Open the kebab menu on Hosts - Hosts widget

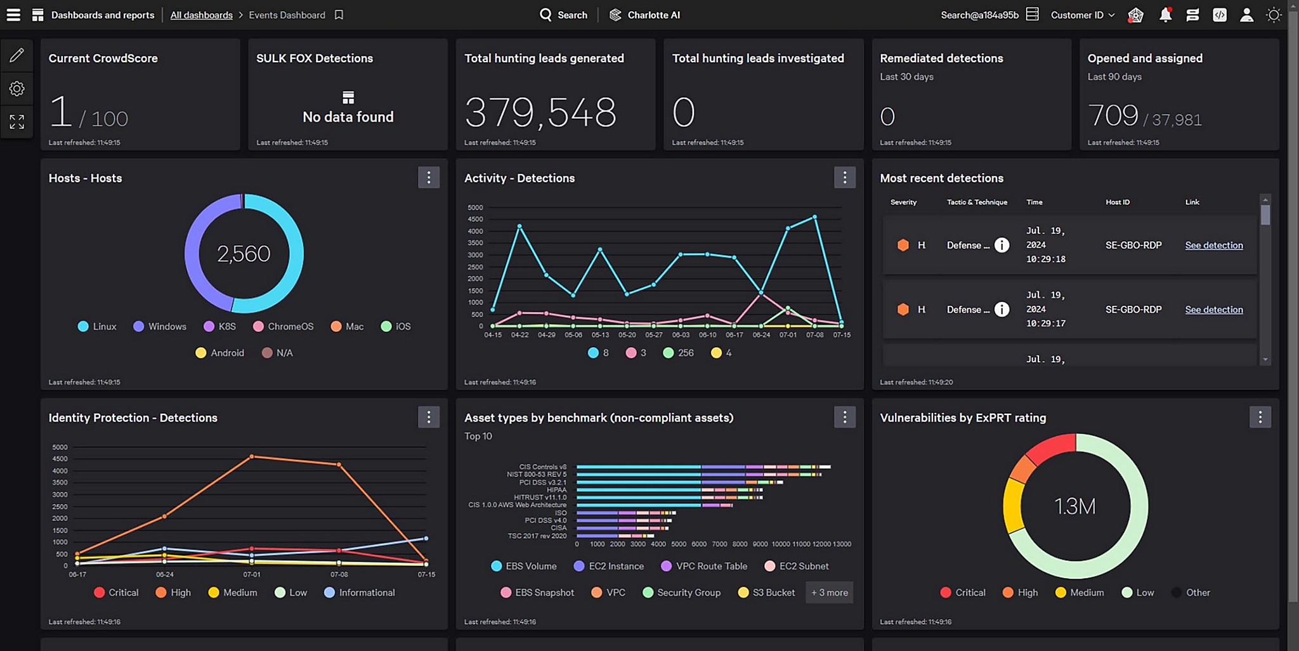pos(429,178)
